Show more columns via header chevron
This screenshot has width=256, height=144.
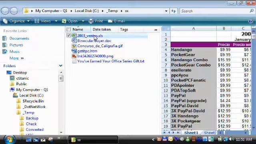click(156, 30)
